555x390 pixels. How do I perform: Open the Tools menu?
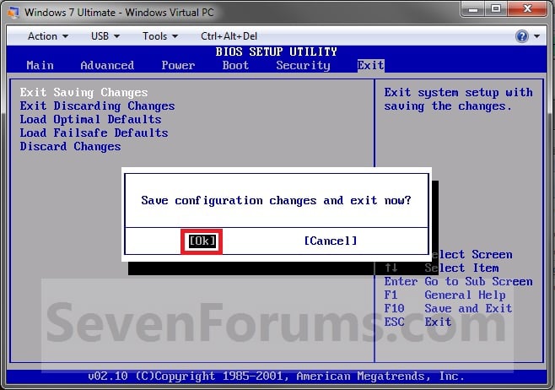[160, 36]
